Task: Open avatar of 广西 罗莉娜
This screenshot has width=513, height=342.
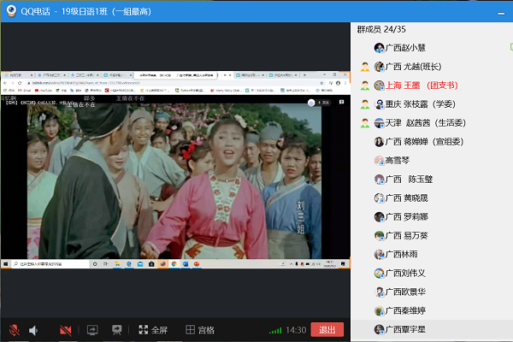Action: [379, 217]
